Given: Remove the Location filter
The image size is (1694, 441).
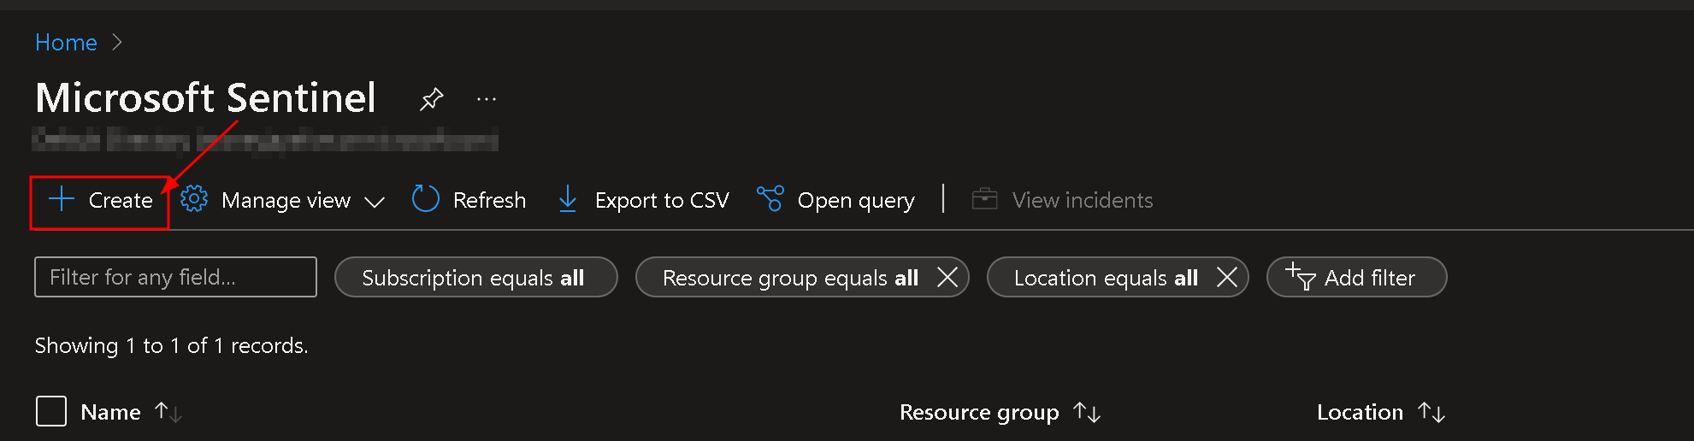Looking at the screenshot, I should 1226,277.
